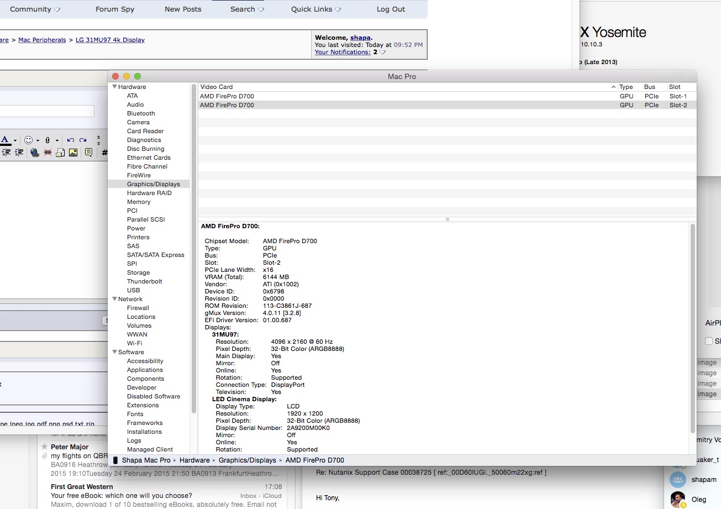This screenshot has width=721, height=509.
Task: Redo the edit in the forum editor
Action: click(83, 140)
